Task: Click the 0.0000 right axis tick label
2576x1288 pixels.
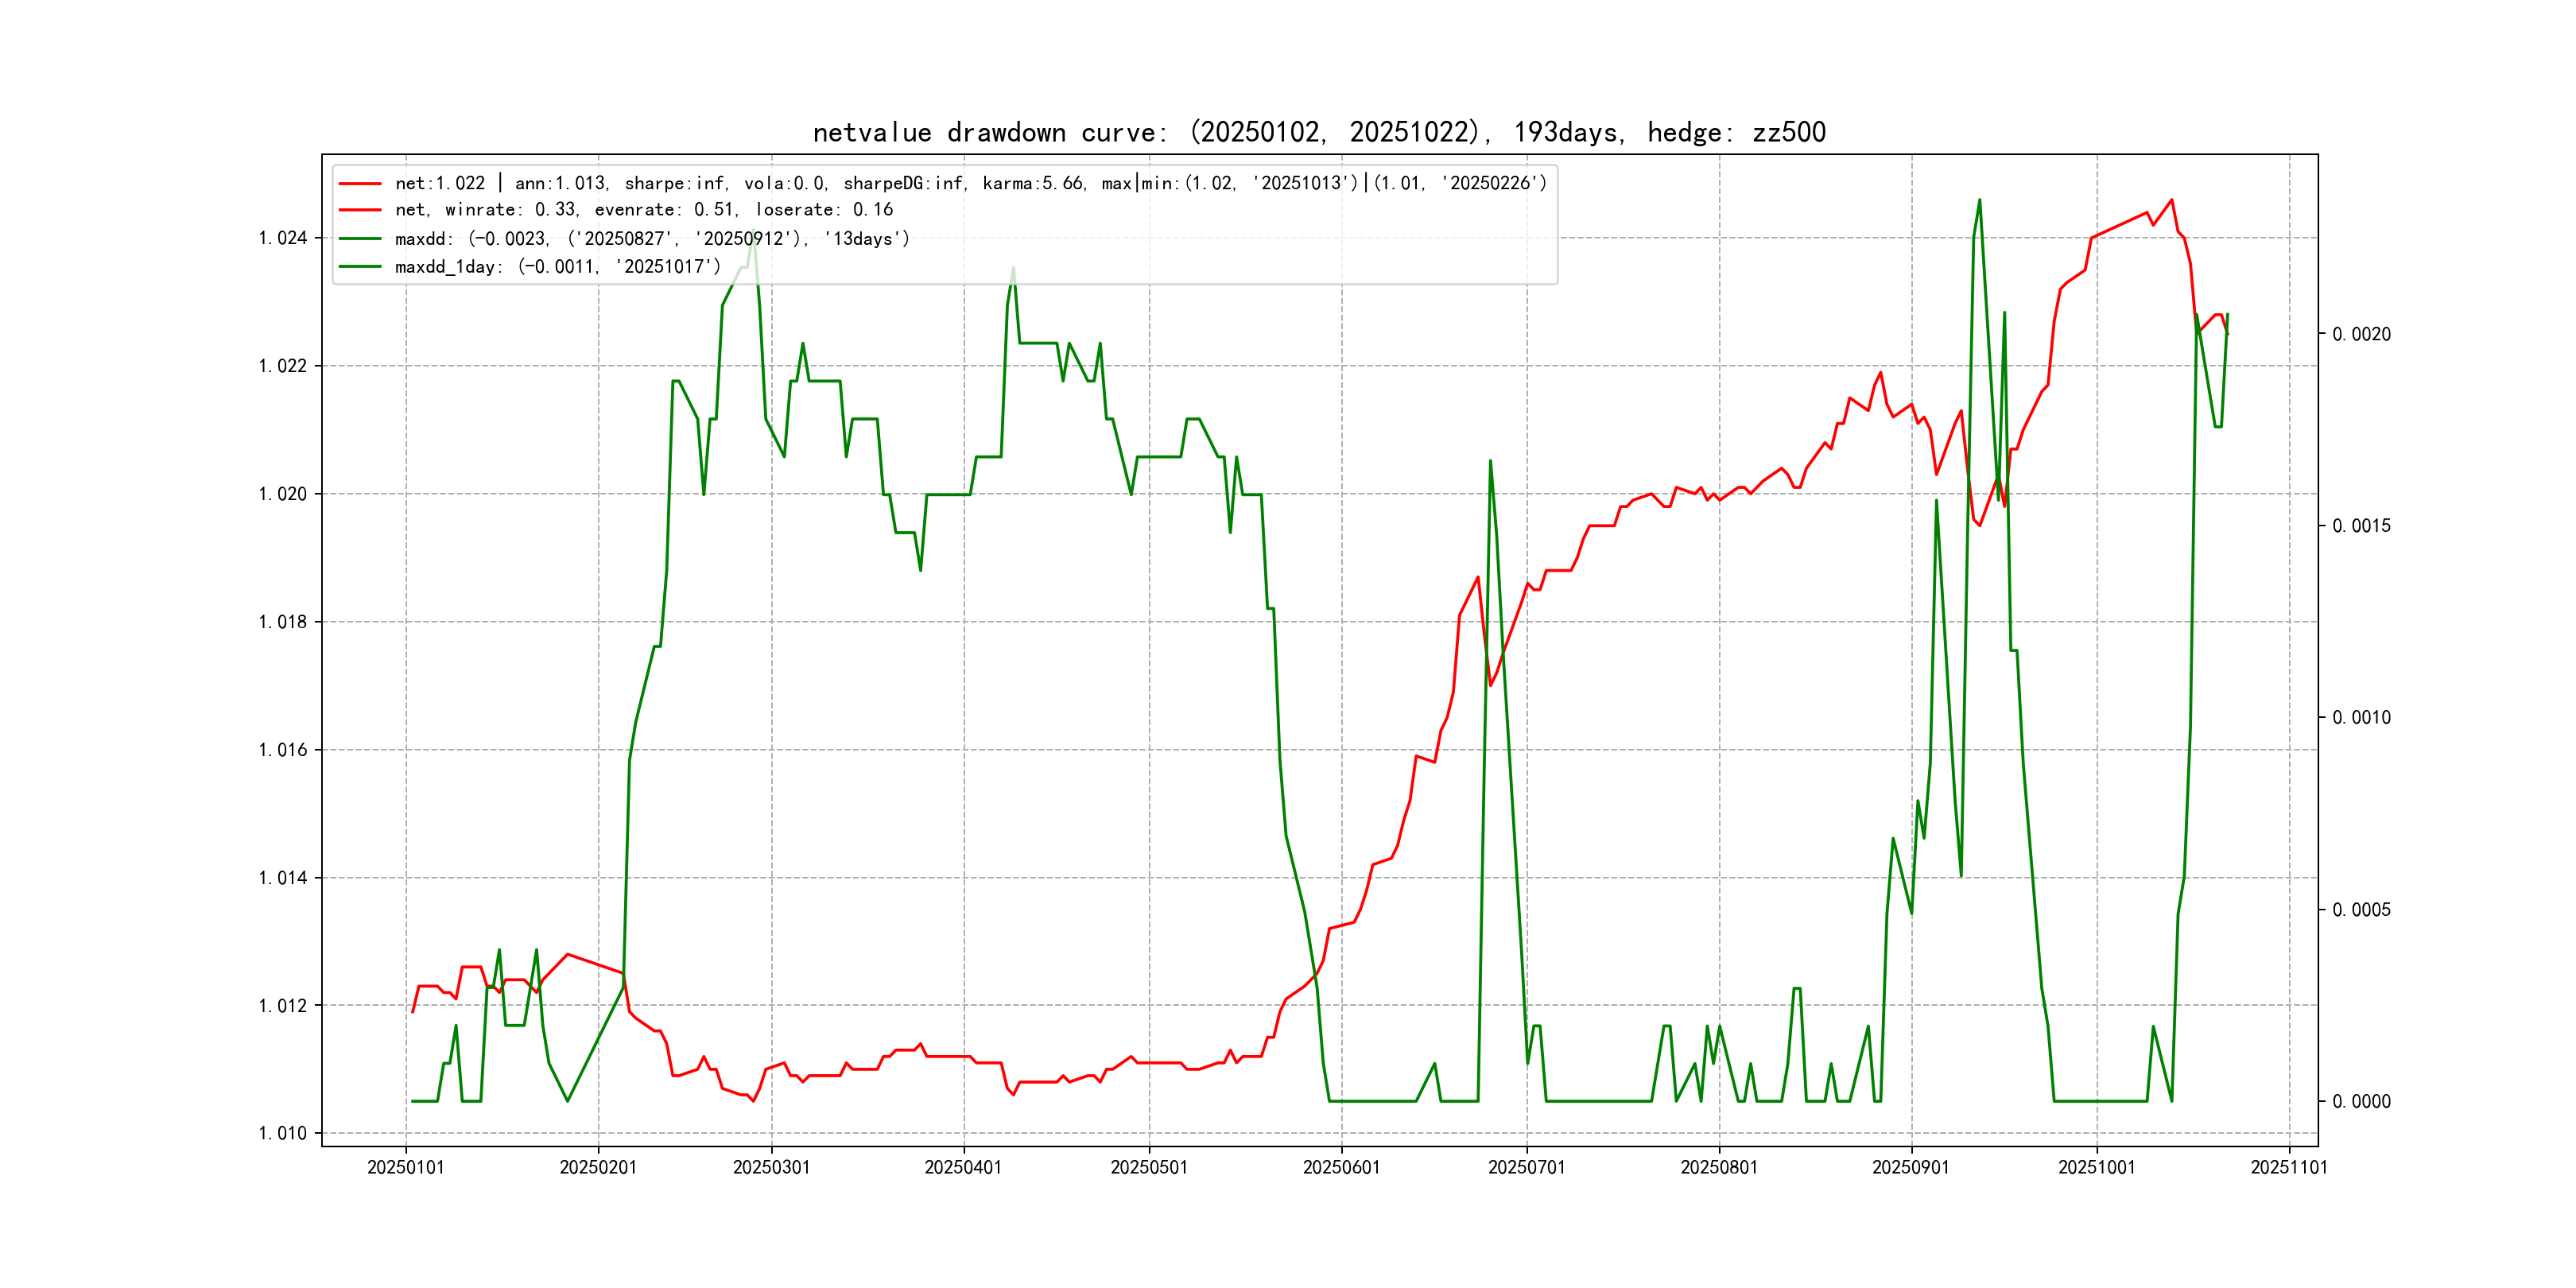Action: click(x=2361, y=1101)
